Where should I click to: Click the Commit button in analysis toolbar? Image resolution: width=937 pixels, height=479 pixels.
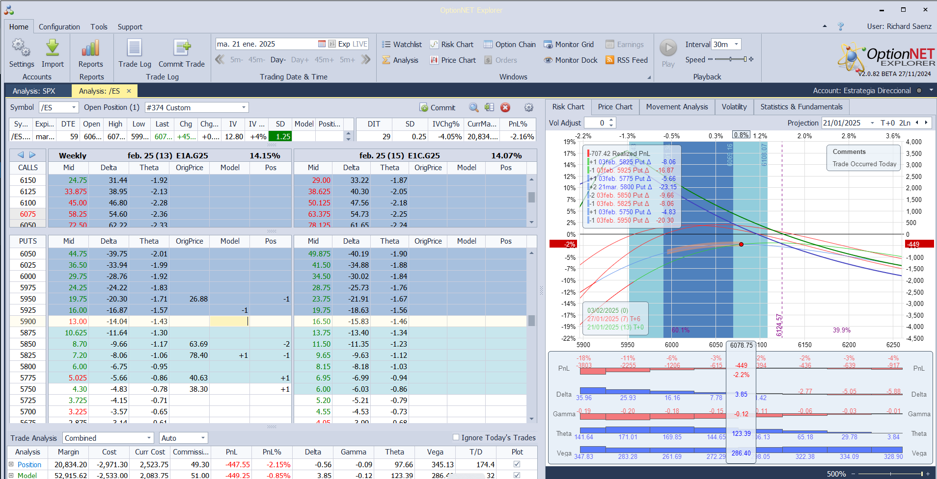point(438,108)
